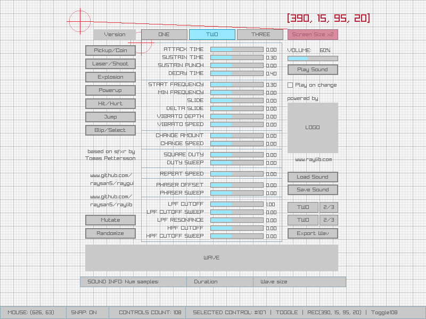The width and height of the screenshot is (426, 319).
Task: Adjust the Volume slider
Action: coord(313,58)
